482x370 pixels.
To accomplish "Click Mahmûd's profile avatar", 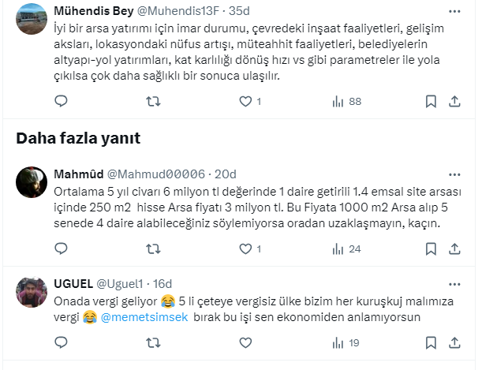I will tap(31, 182).
